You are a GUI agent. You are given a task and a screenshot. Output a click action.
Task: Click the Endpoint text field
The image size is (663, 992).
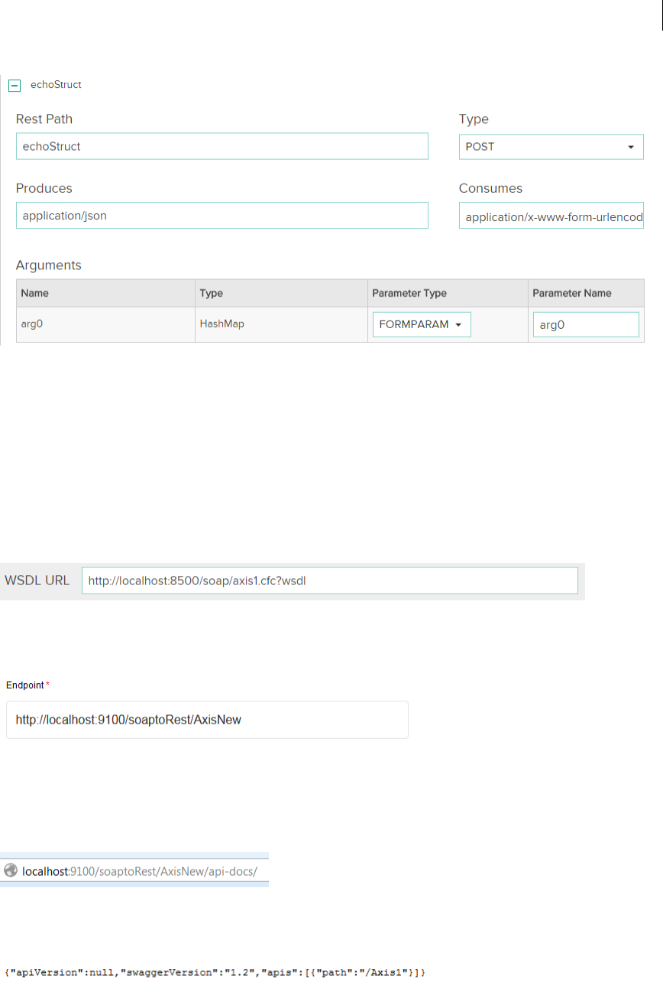click(207, 720)
